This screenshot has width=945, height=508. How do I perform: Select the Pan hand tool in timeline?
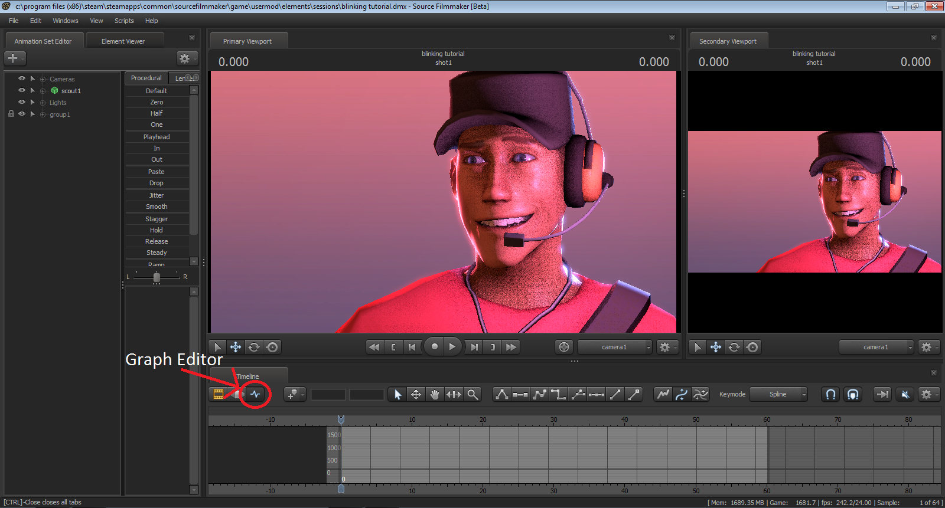tap(435, 394)
